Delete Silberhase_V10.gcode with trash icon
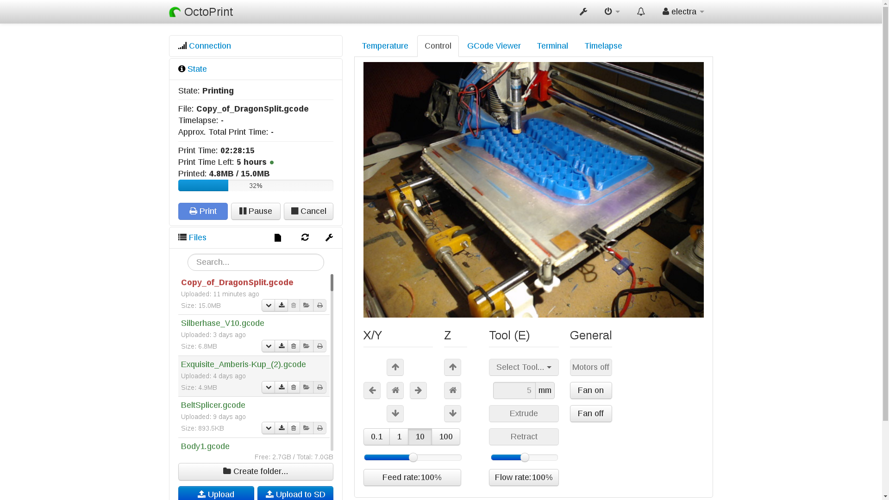The width and height of the screenshot is (889, 500). coord(294,346)
